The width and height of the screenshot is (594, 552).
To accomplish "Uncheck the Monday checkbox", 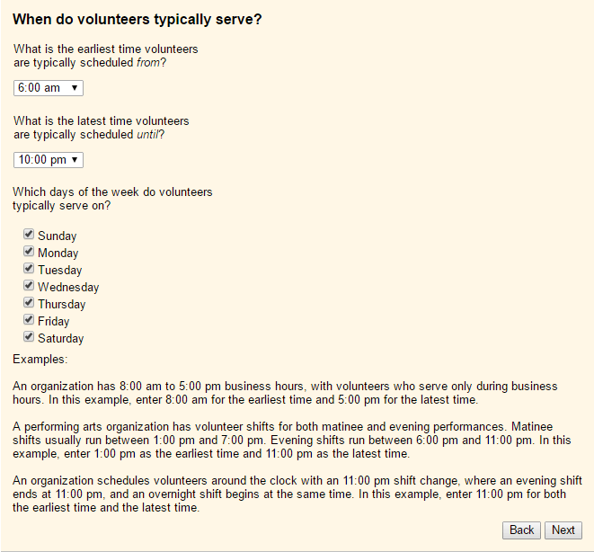I will 29,252.
